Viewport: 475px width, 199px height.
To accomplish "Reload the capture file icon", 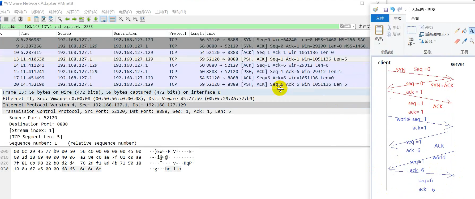I will tap(51, 19).
